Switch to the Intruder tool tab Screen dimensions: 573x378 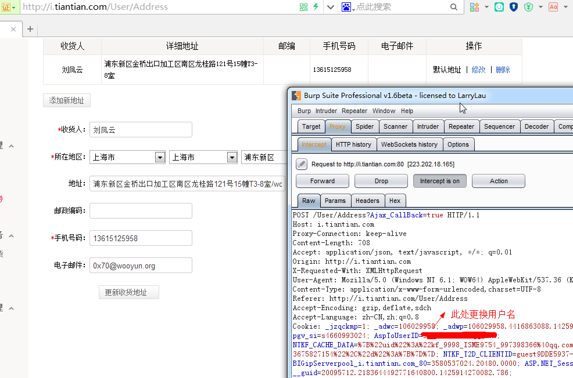pyautogui.click(x=428, y=126)
